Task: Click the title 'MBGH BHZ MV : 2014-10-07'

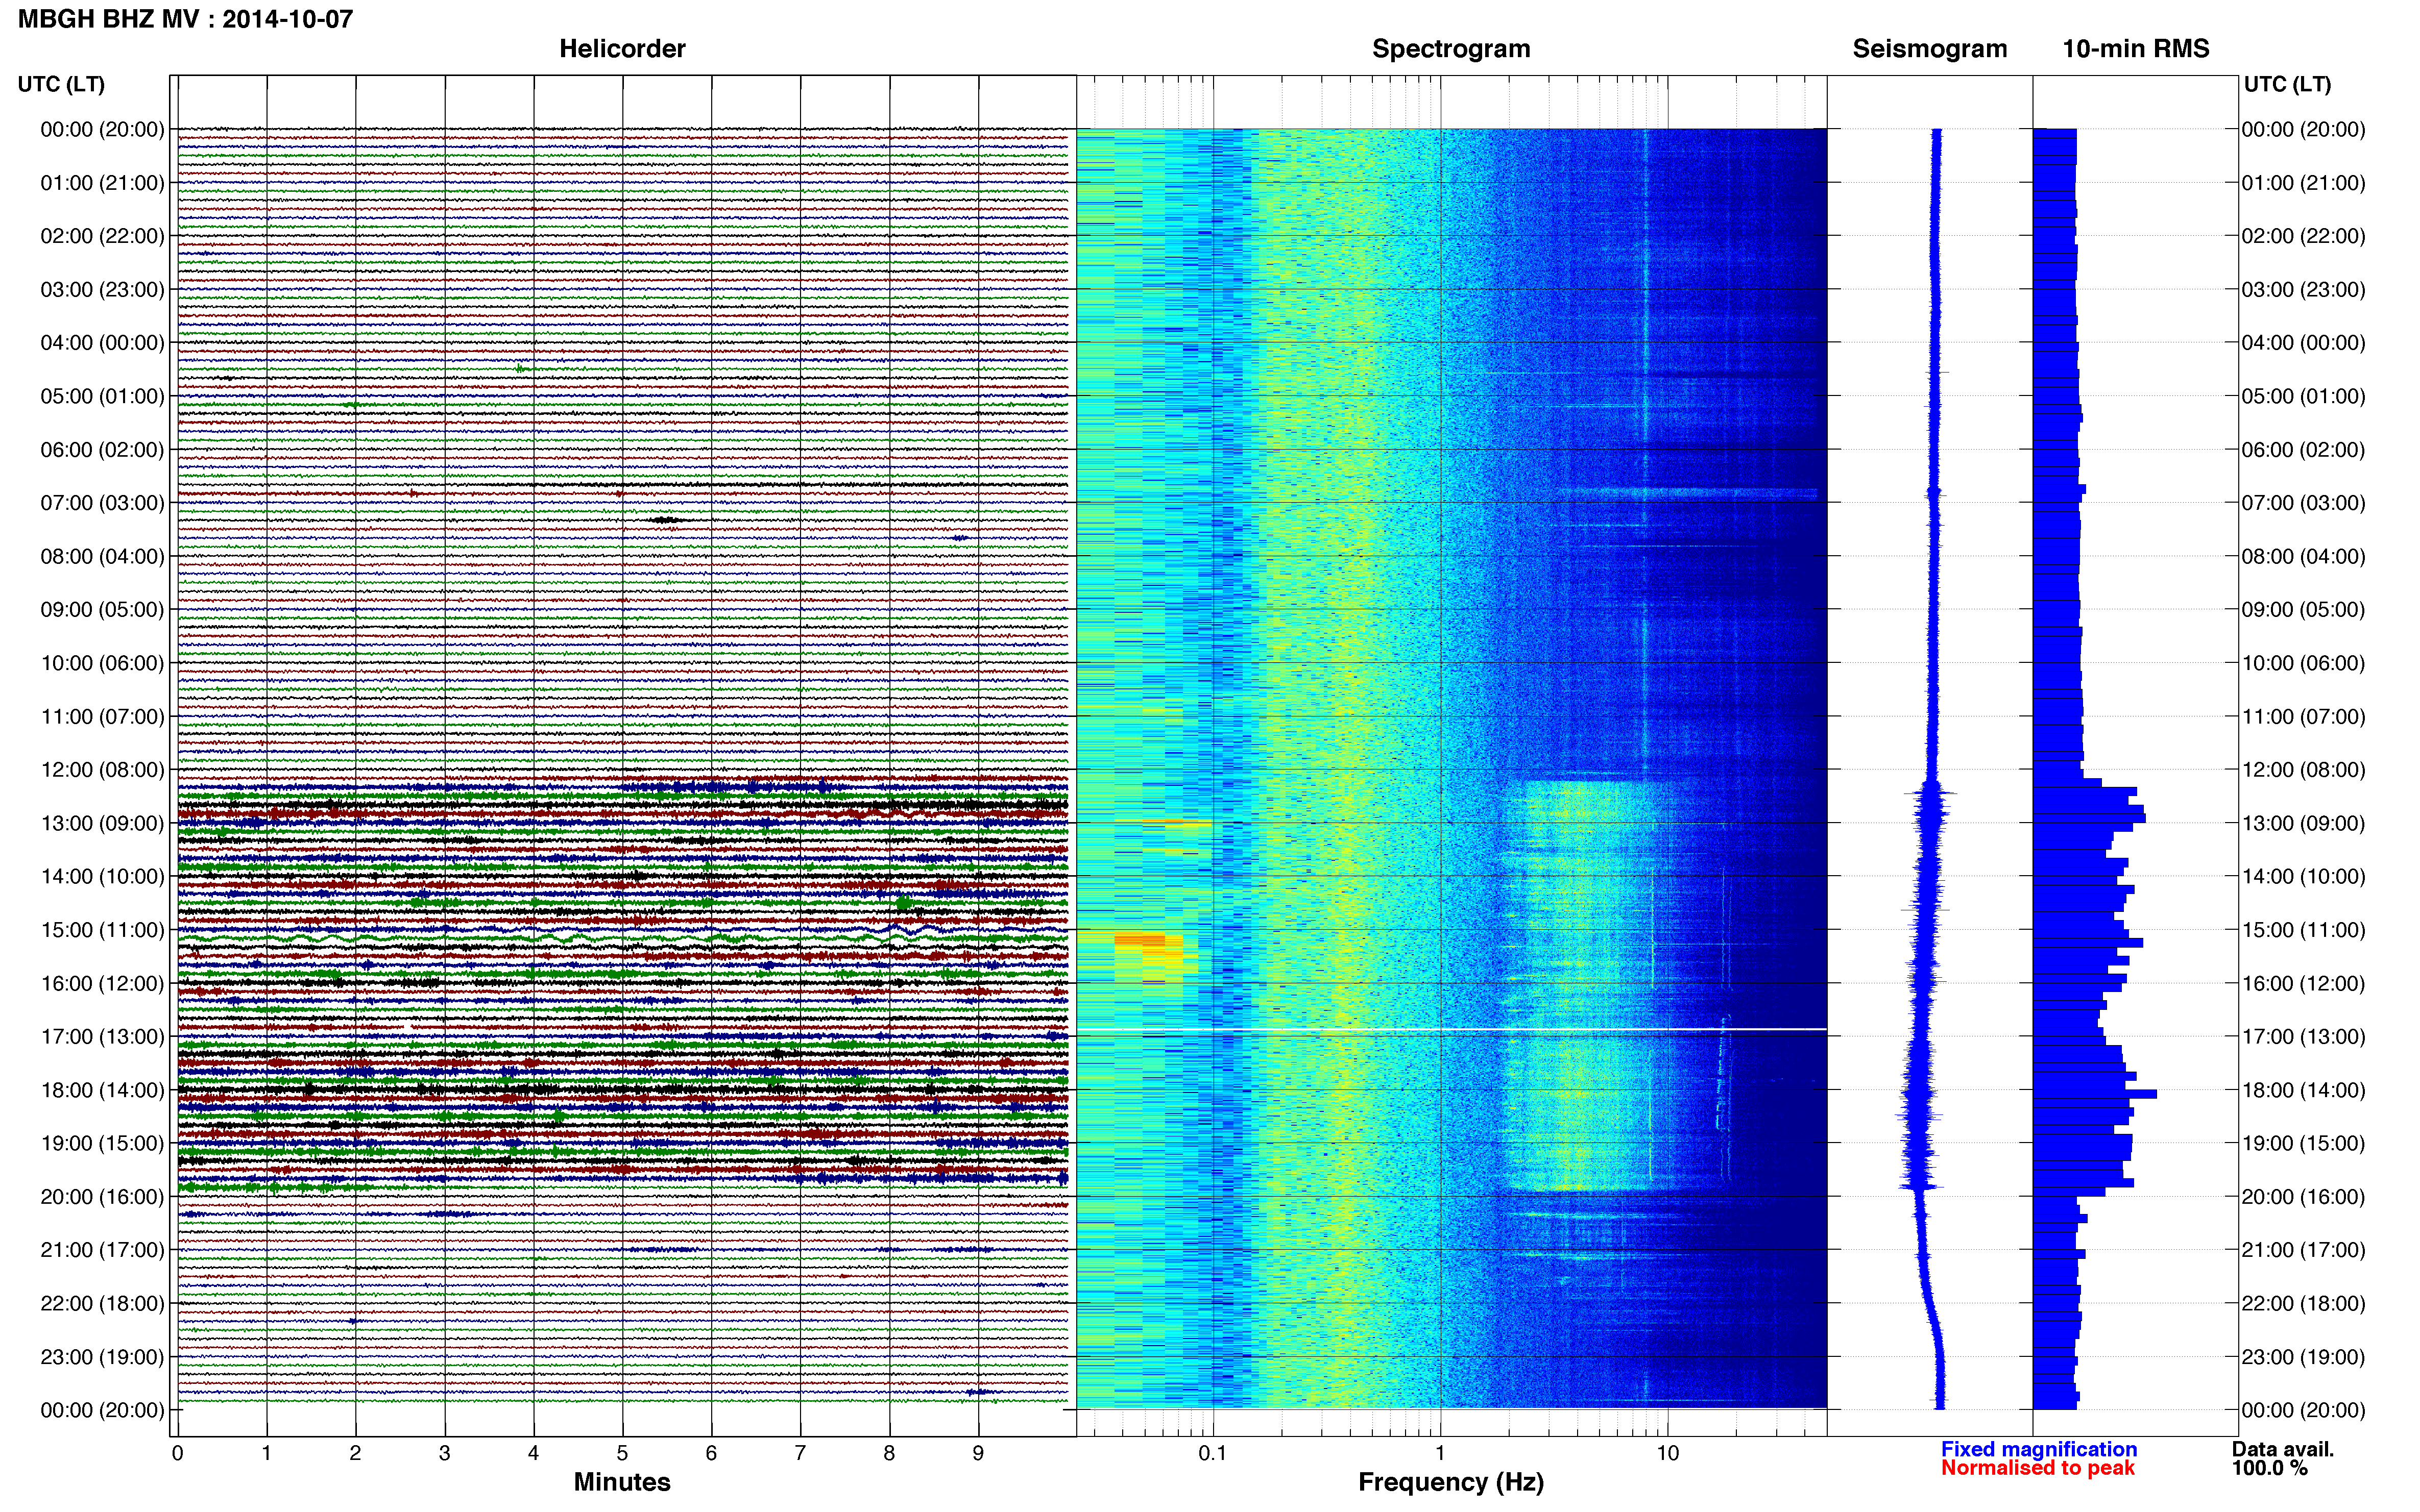Action: [185, 19]
